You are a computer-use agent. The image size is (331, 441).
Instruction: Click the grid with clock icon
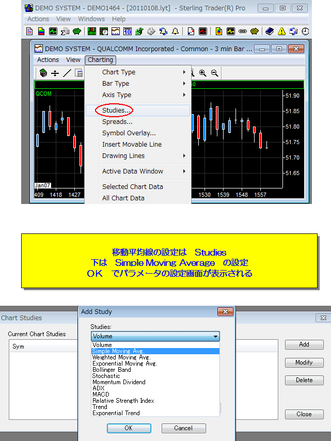click(x=103, y=31)
